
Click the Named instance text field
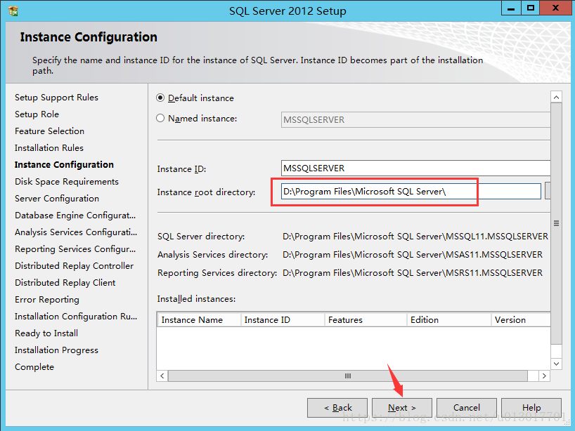tap(415, 120)
